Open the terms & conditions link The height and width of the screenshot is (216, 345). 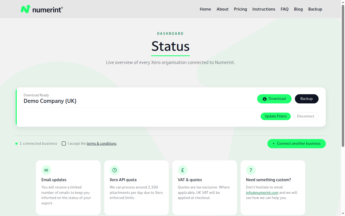point(102,144)
